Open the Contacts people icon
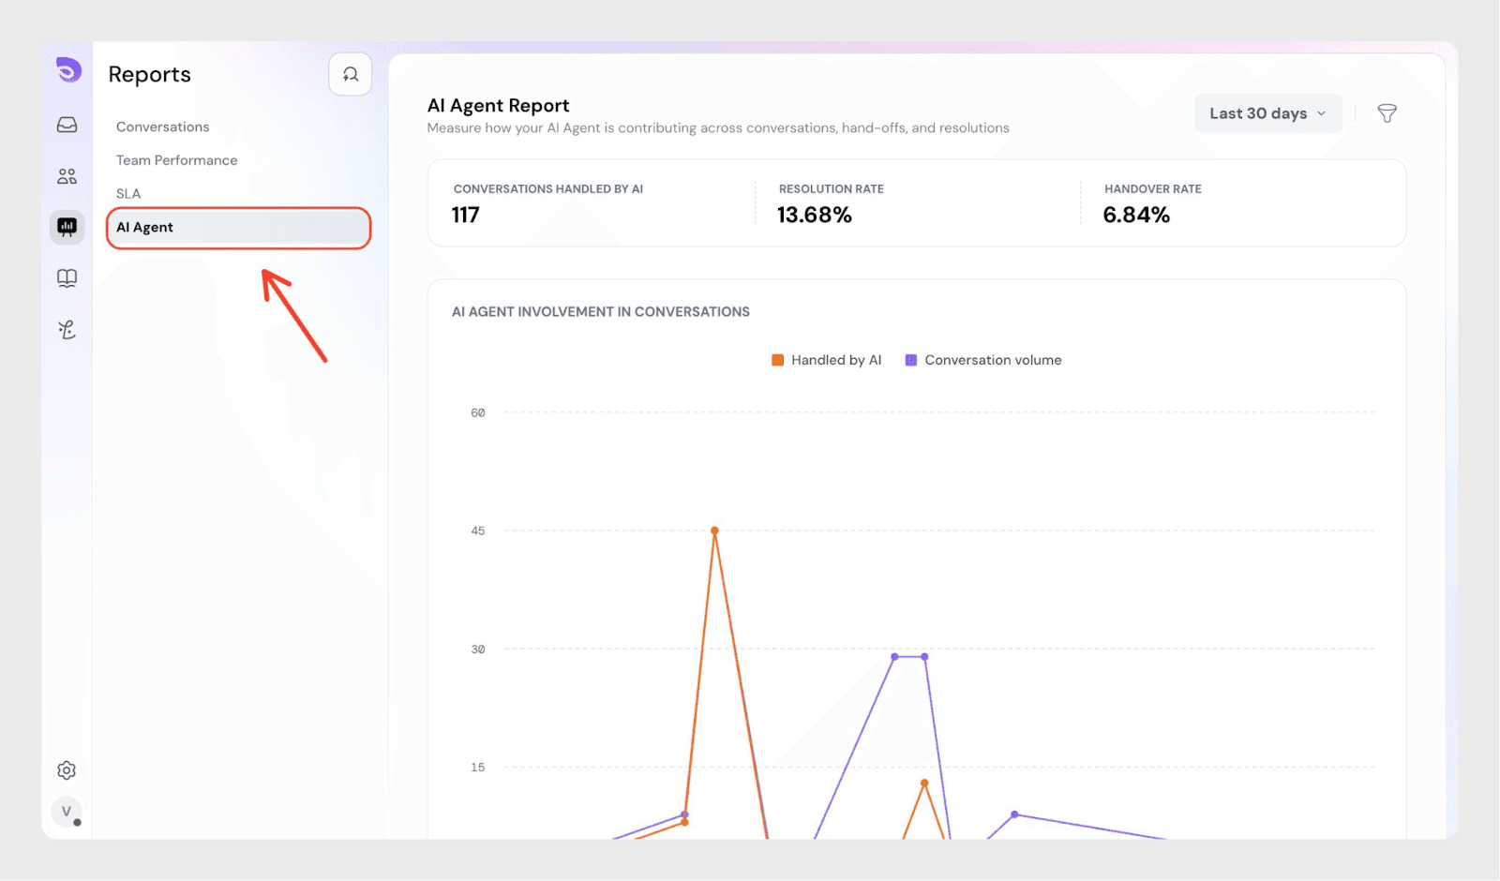The width and height of the screenshot is (1500, 881). (67, 176)
